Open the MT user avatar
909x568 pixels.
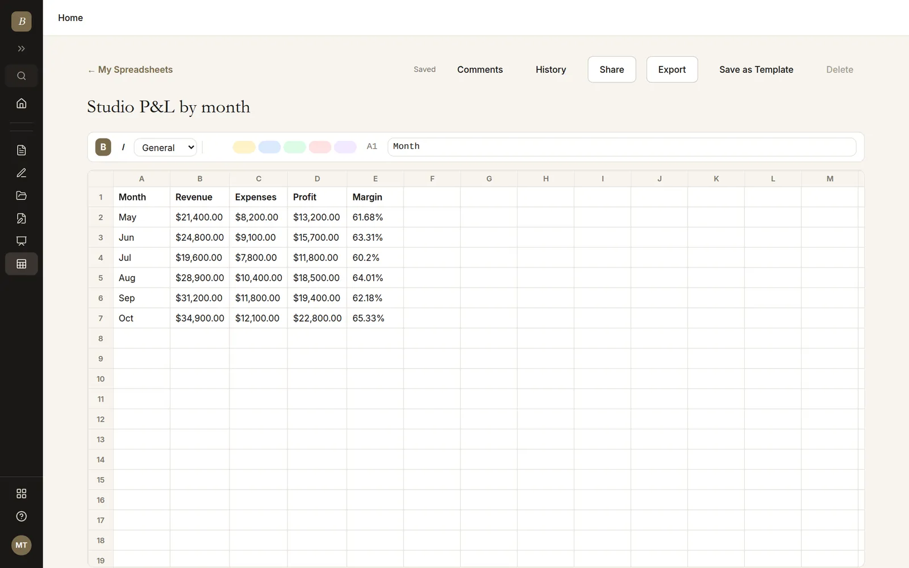[x=21, y=545]
